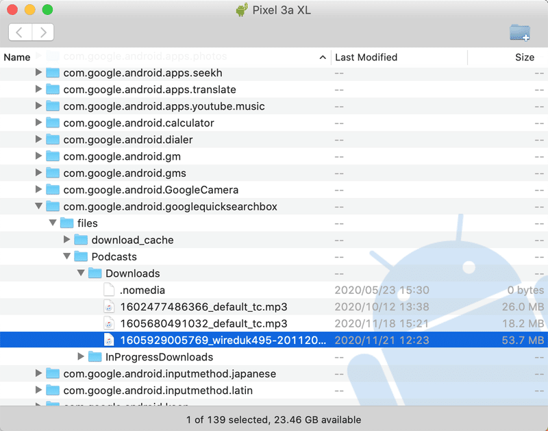
Task: Click the Pixel 3a XL window title
Action: click(x=282, y=10)
